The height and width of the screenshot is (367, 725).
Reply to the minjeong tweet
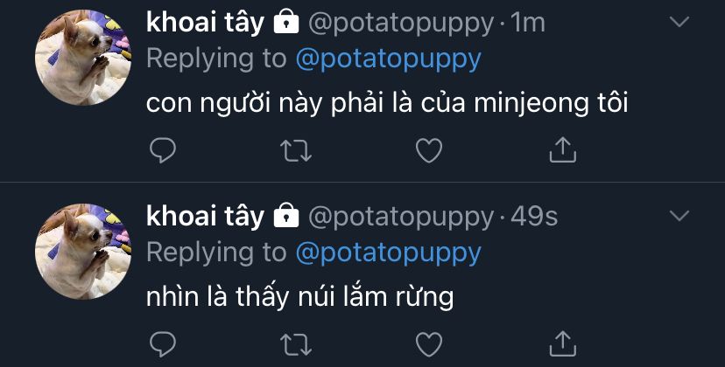(x=164, y=151)
